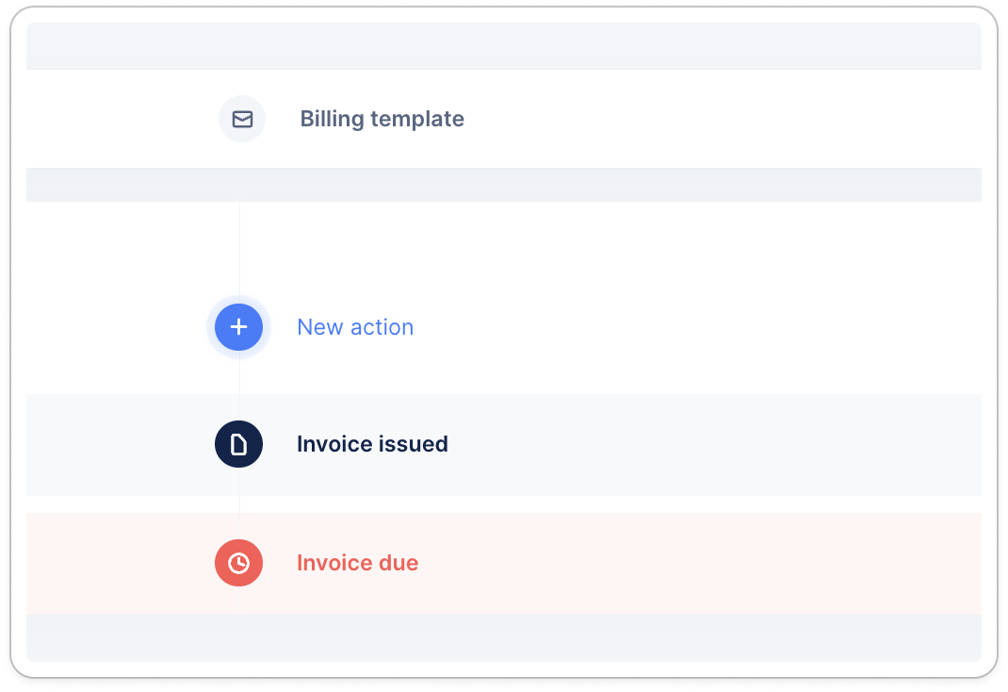The height and width of the screenshot is (692, 1008).
Task: Click the timeline line below the clock icon
Action: [239, 601]
